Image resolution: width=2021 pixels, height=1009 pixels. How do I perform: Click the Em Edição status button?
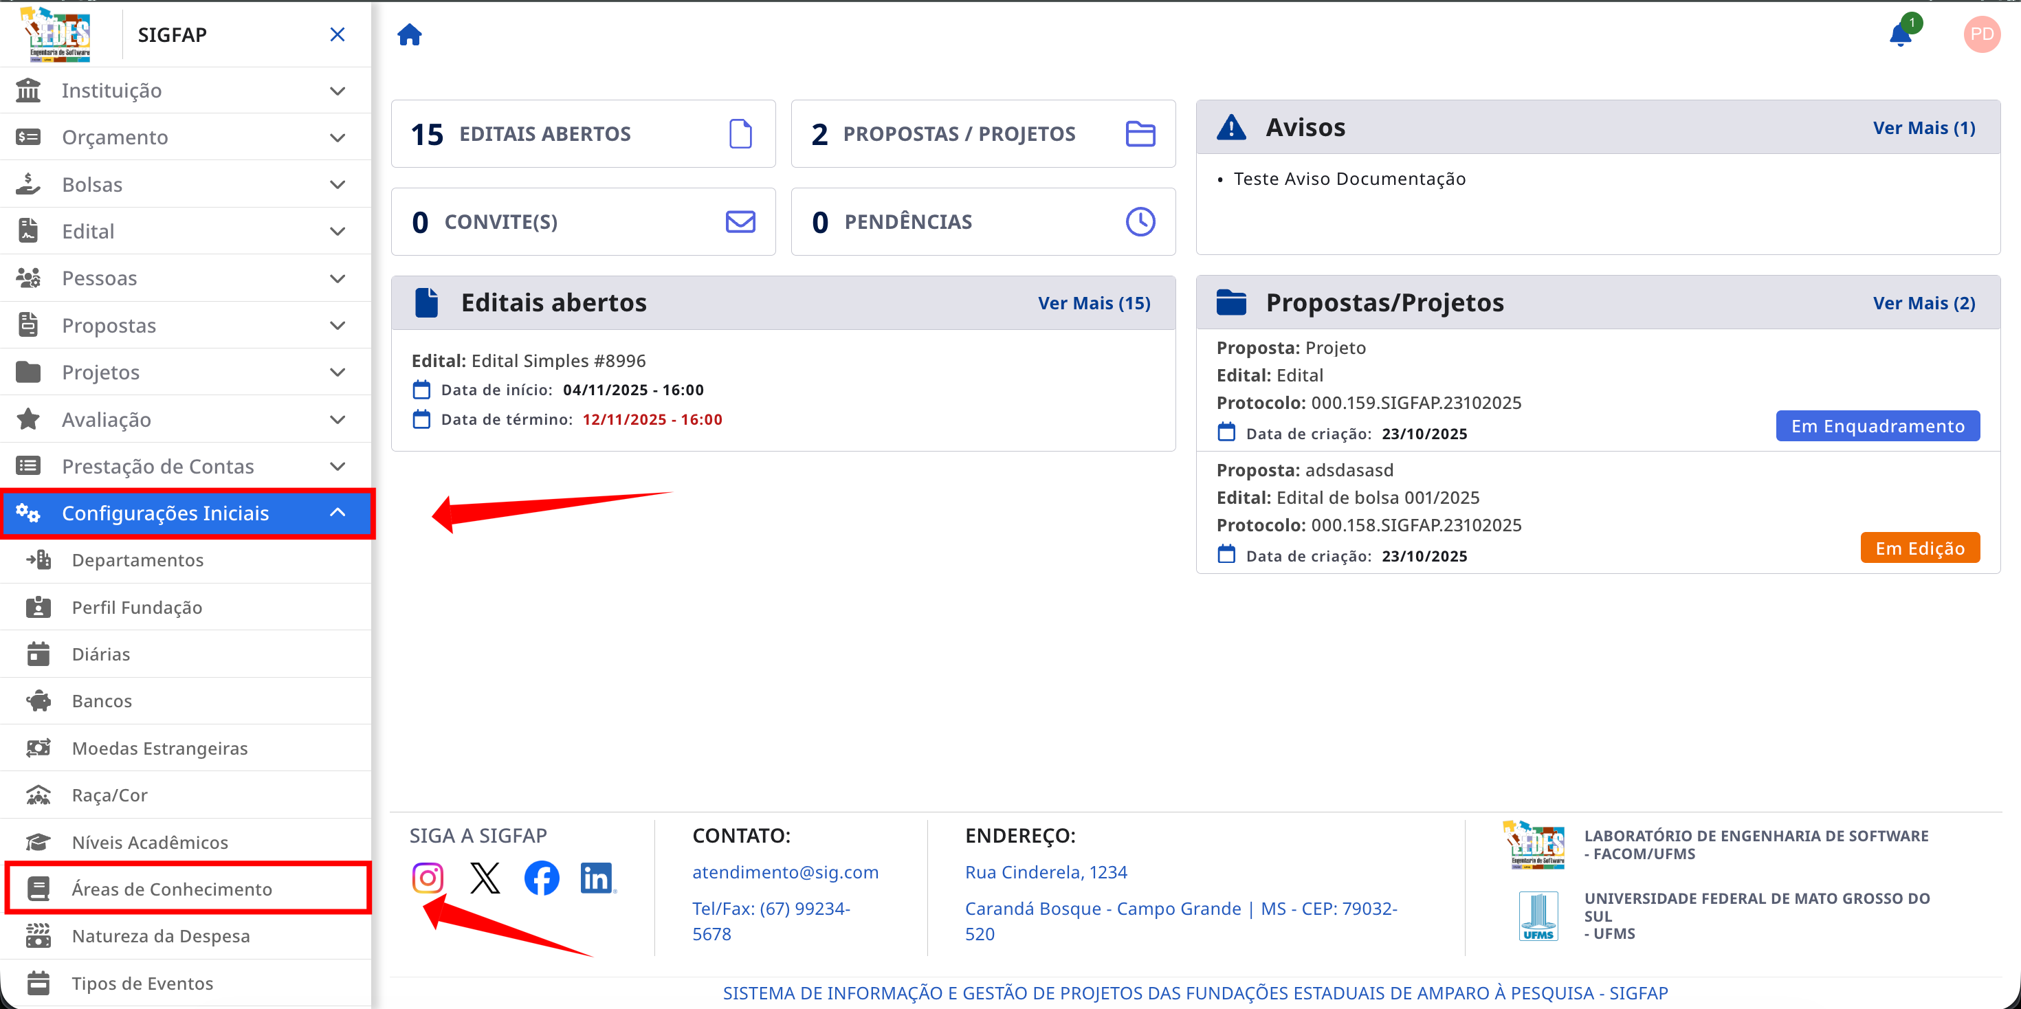(1919, 548)
